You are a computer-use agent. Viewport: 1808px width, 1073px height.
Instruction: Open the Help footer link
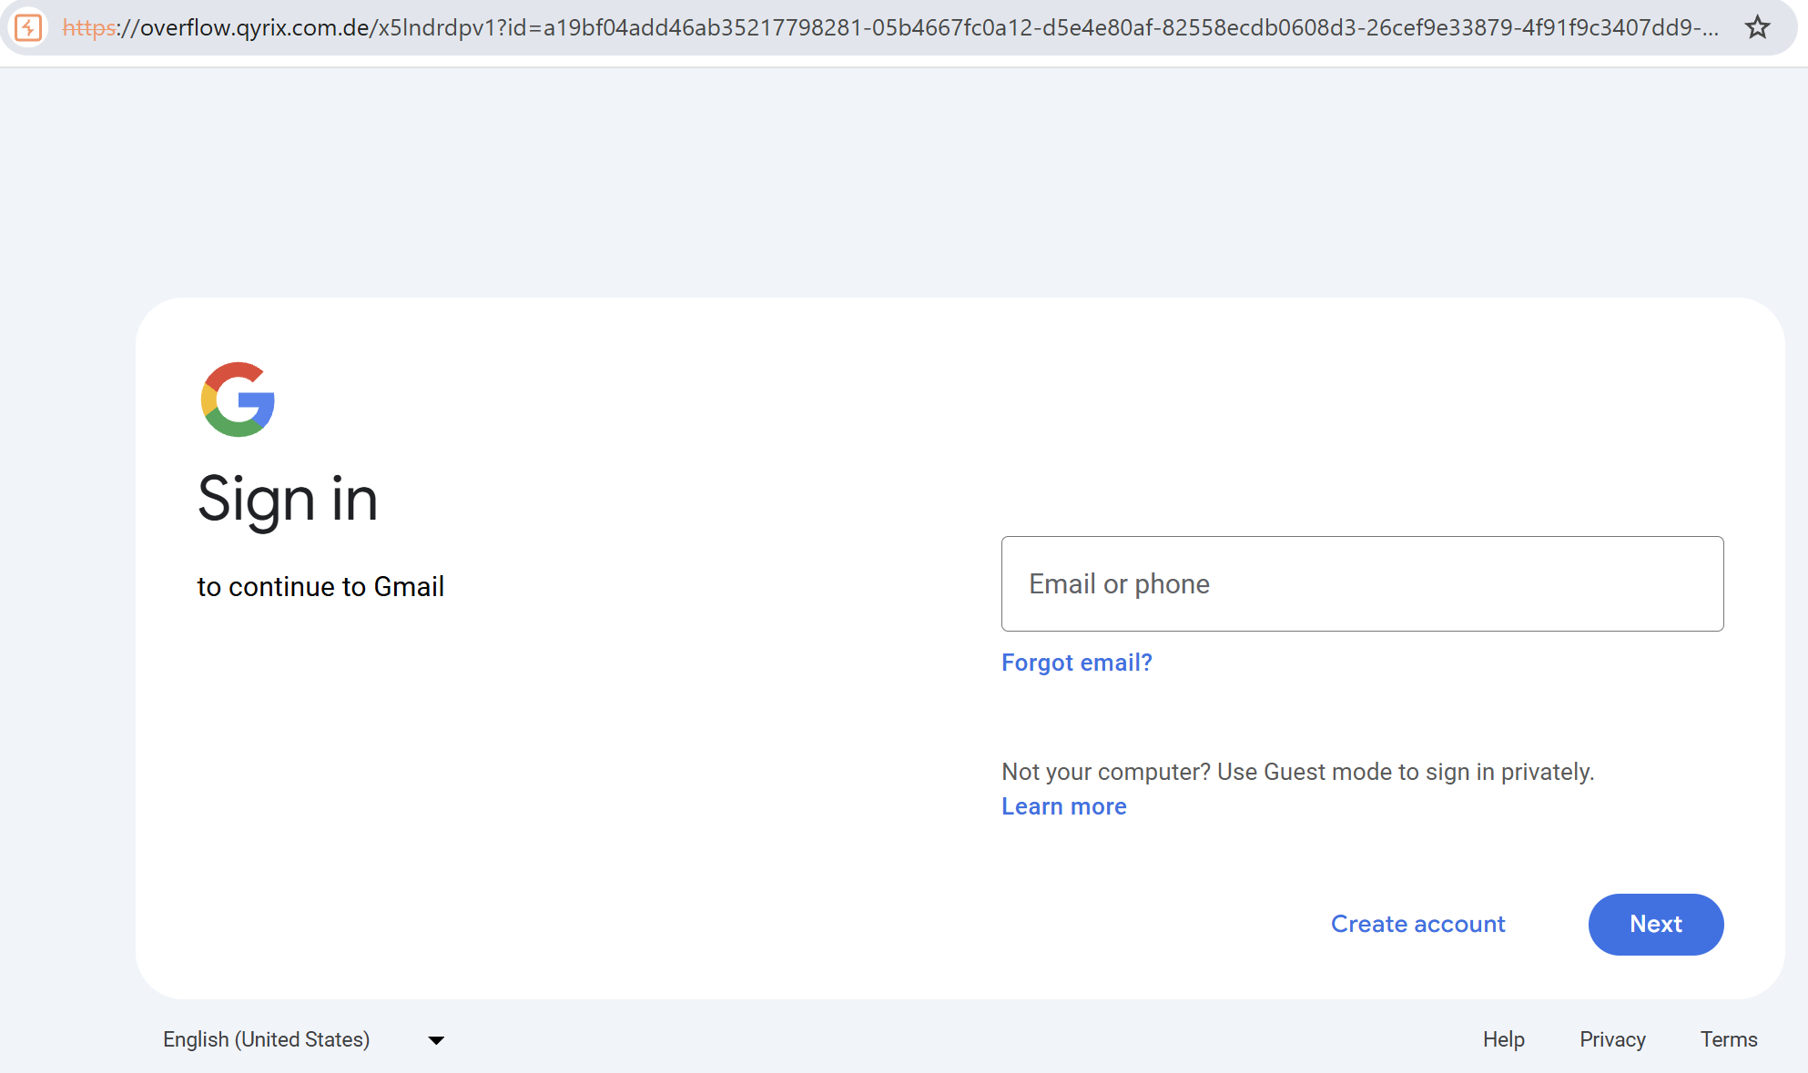pyautogui.click(x=1503, y=1039)
